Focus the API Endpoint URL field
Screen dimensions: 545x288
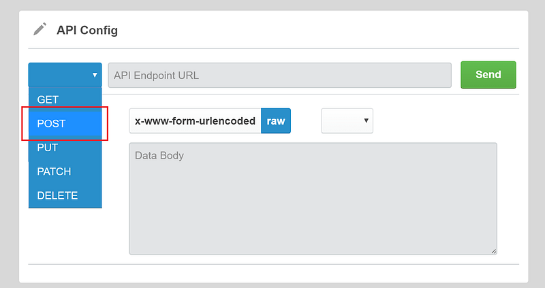(279, 75)
